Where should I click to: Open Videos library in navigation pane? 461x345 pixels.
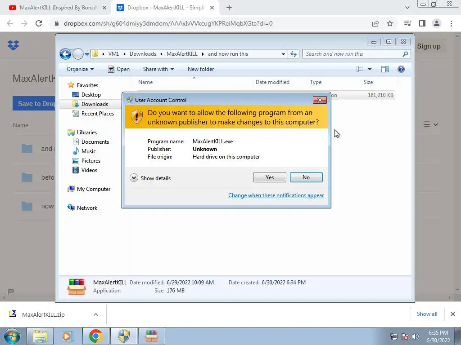[x=85, y=170]
